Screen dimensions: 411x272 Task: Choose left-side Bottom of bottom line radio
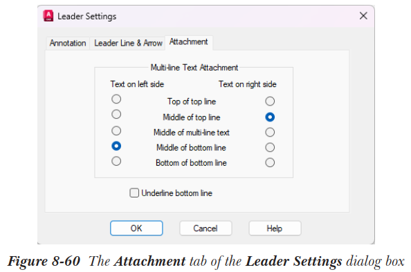coord(116,161)
